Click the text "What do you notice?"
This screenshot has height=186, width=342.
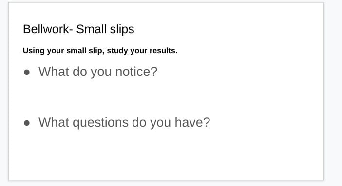(x=98, y=72)
